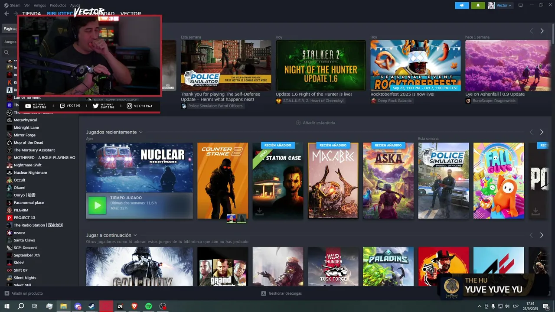Open the War Thunder suggested game cover
Image resolution: width=555 pixels, height=312 pixels.
[x=333, y=266]
